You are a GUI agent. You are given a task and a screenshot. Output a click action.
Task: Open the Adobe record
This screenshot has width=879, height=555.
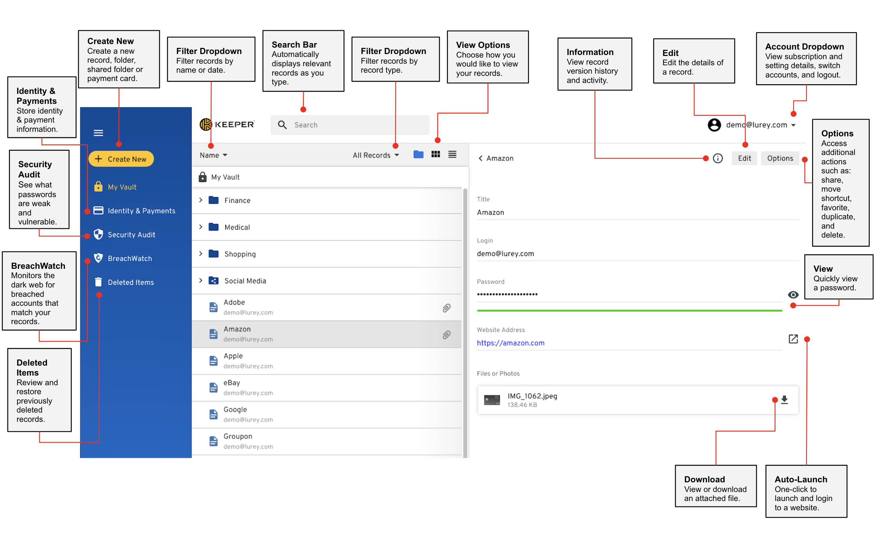(x=327, y=307)
